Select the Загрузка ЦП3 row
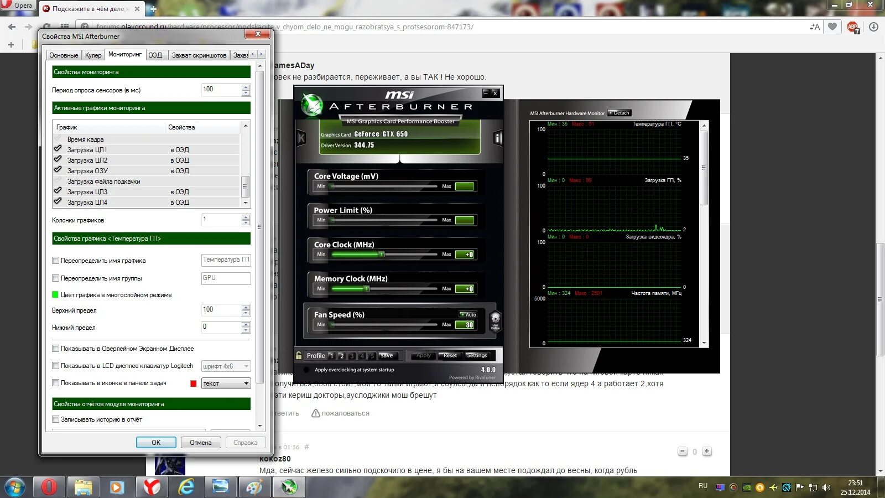The width and height of the screenshot is (885, 498). point(147,192)
